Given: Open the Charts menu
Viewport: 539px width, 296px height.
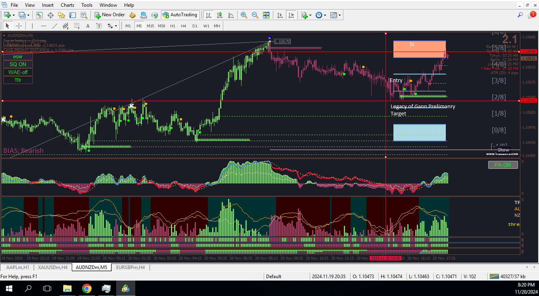Looking at the screenshot, I should [67, 5].
